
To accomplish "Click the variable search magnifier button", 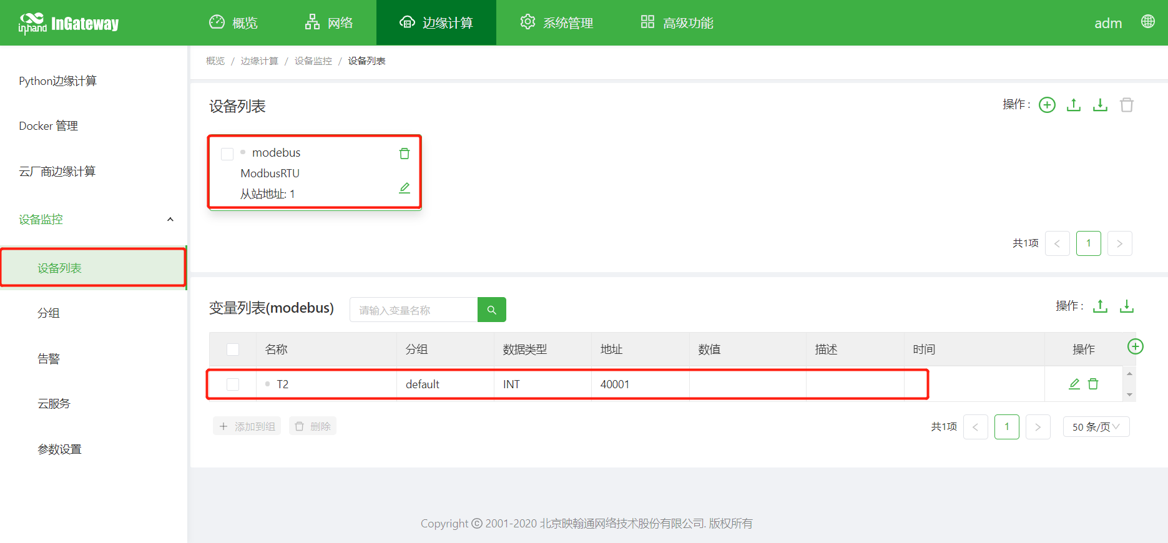I will pyautogui.click(x=491, y=310).
